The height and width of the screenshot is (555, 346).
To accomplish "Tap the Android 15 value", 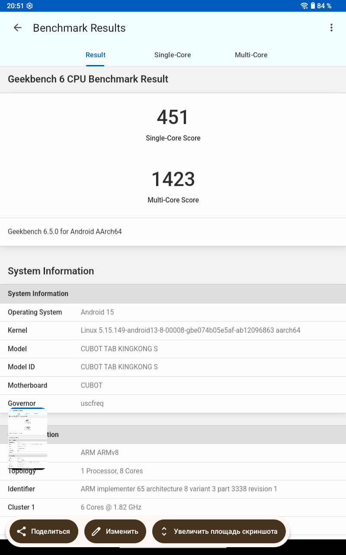I will [97, 312].
